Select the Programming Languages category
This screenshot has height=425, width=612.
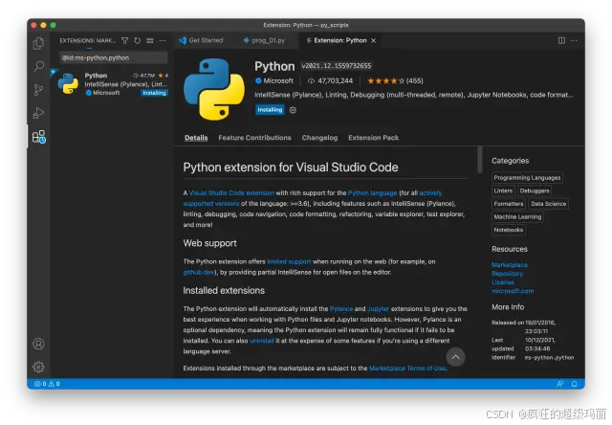coord(527,178)
